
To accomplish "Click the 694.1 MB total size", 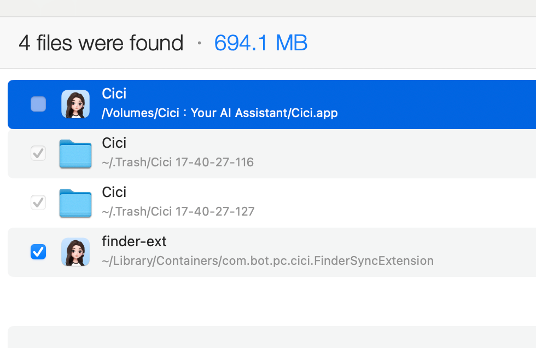I will [261, 43].
